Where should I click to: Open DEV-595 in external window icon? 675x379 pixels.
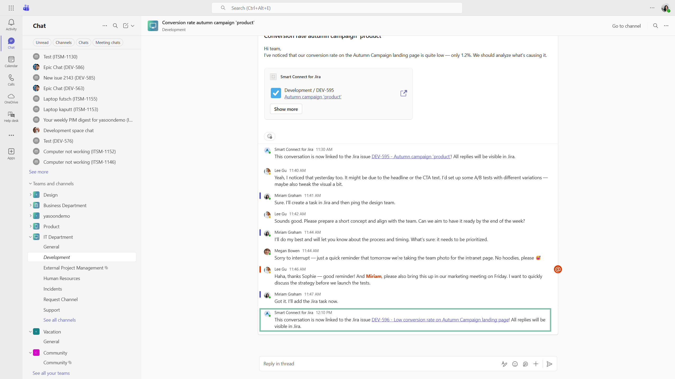403,93
